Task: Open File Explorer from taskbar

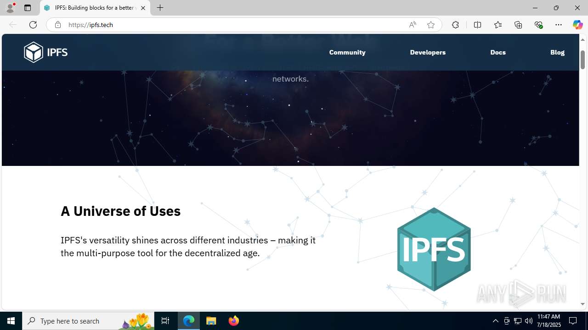Action: point(211,321)
